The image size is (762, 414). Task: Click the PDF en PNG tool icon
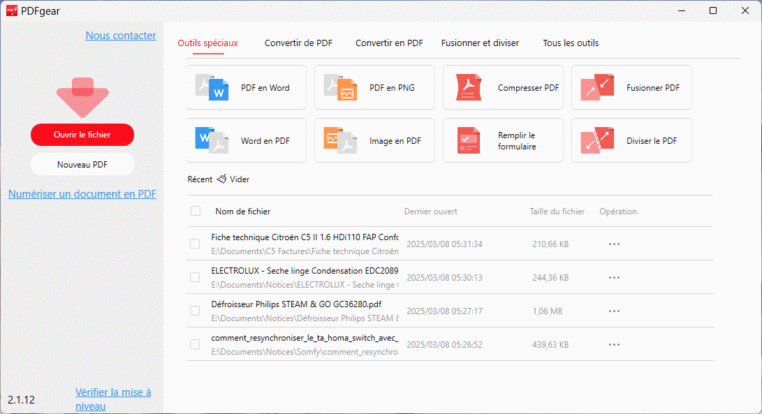(340, 87)
